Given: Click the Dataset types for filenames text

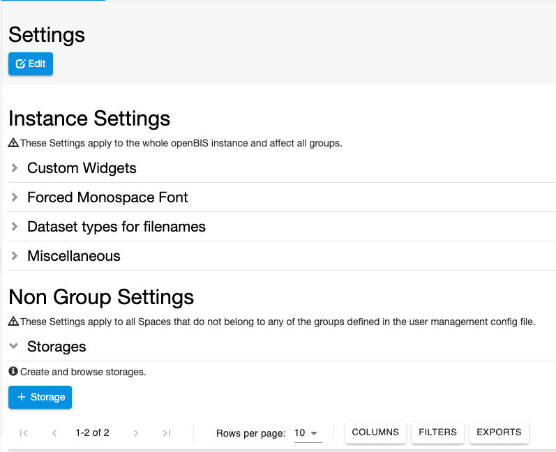Looking at the screenshot, I should tap(117, 227).
